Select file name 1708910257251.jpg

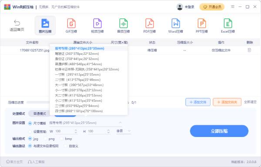pyautogui.click(x=35, y=50)
